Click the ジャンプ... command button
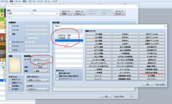172x104 pixels. click(x=99, y=76)
